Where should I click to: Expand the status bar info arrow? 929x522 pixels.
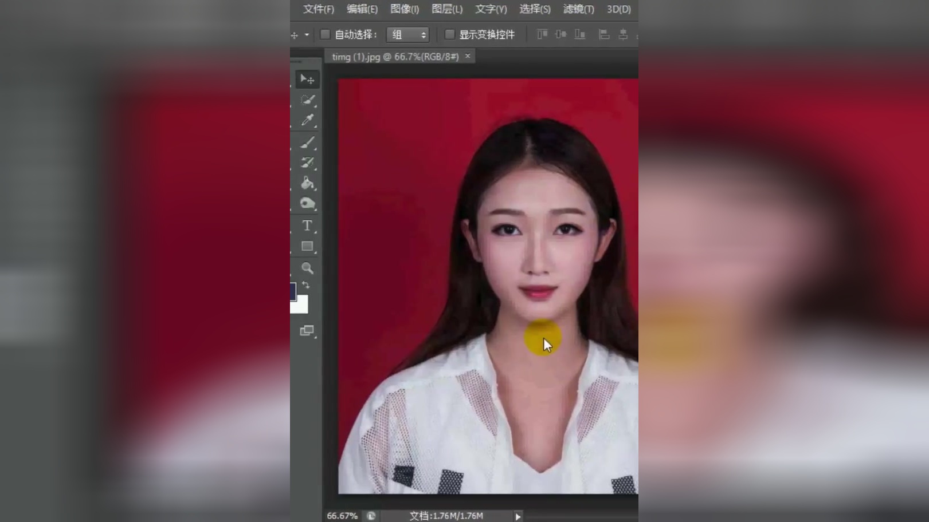point(518,516)
